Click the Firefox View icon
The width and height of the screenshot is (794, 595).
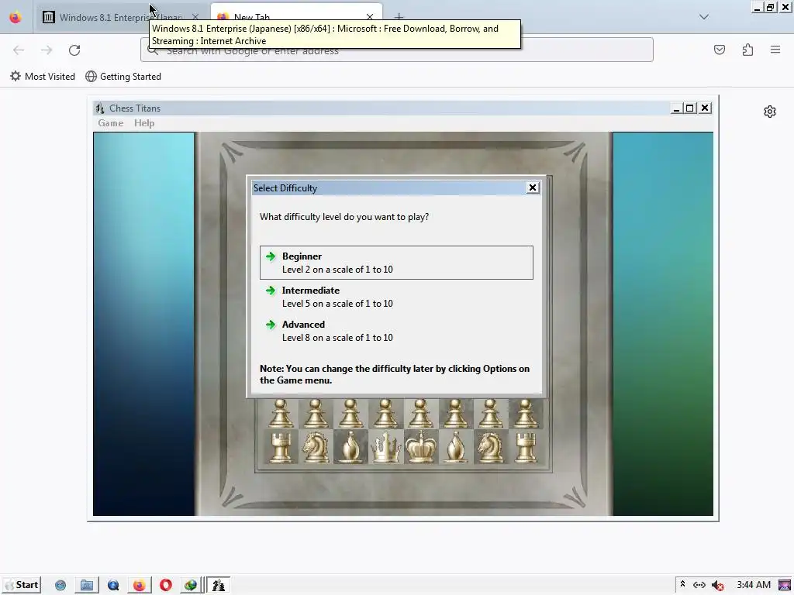[x=16, y=17]
